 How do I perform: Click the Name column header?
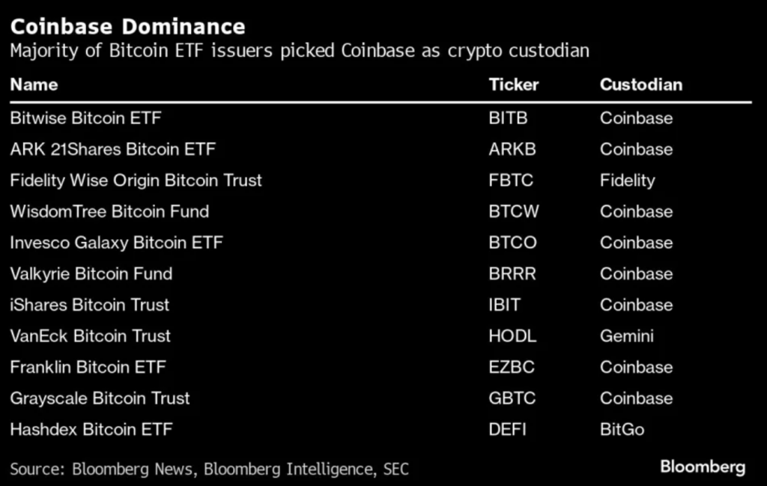point(34,85)
